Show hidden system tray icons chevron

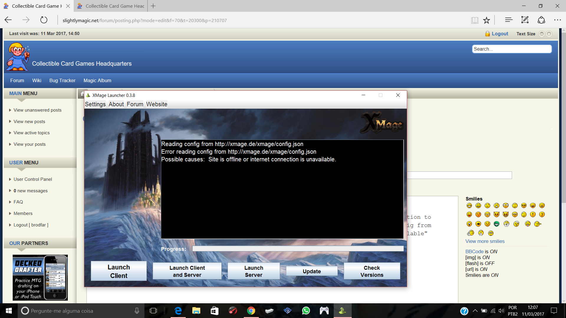tap(475, 311)
